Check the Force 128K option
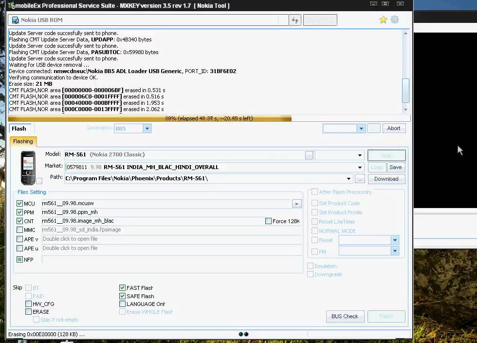The height and width of the screenshot is (343, 477). click(268, 221)
